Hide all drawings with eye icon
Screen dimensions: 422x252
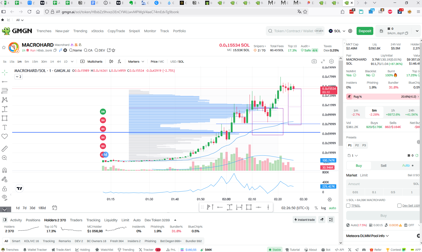[5, 197]
